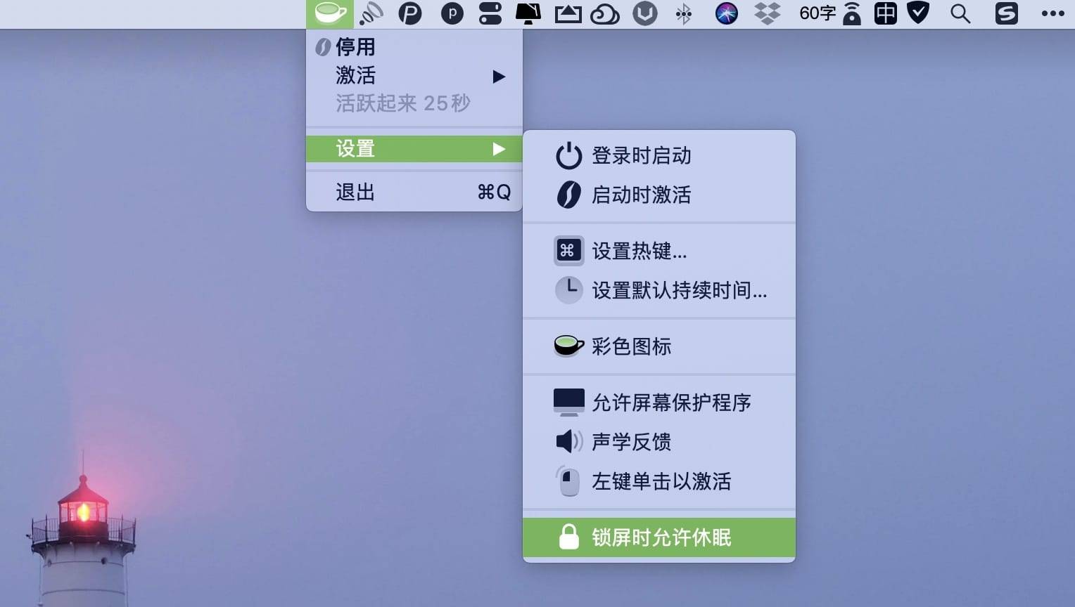Viewport: 1075px width, 607px height.
Task: Open Spotlight search magnifier in menu bar
Action: [960, 13]
